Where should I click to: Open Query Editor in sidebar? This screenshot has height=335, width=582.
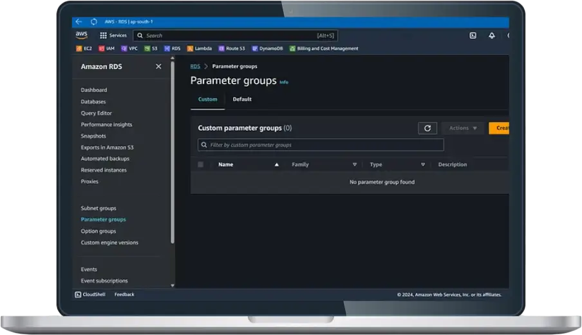[x=96, y=113]
